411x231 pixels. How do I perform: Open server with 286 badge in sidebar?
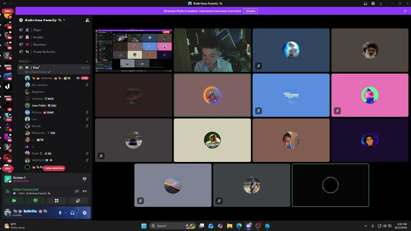[x=8, y=96]
